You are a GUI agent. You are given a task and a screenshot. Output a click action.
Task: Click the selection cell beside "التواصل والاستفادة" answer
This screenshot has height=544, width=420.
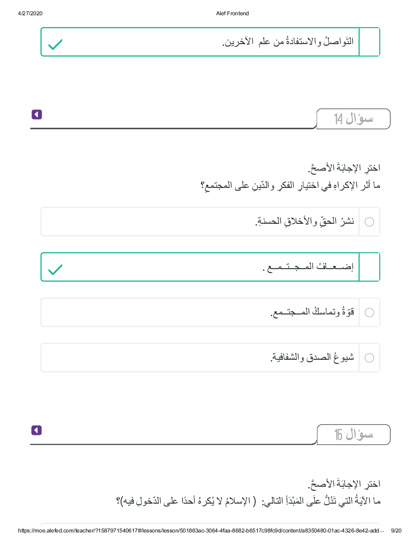[369, 42]
